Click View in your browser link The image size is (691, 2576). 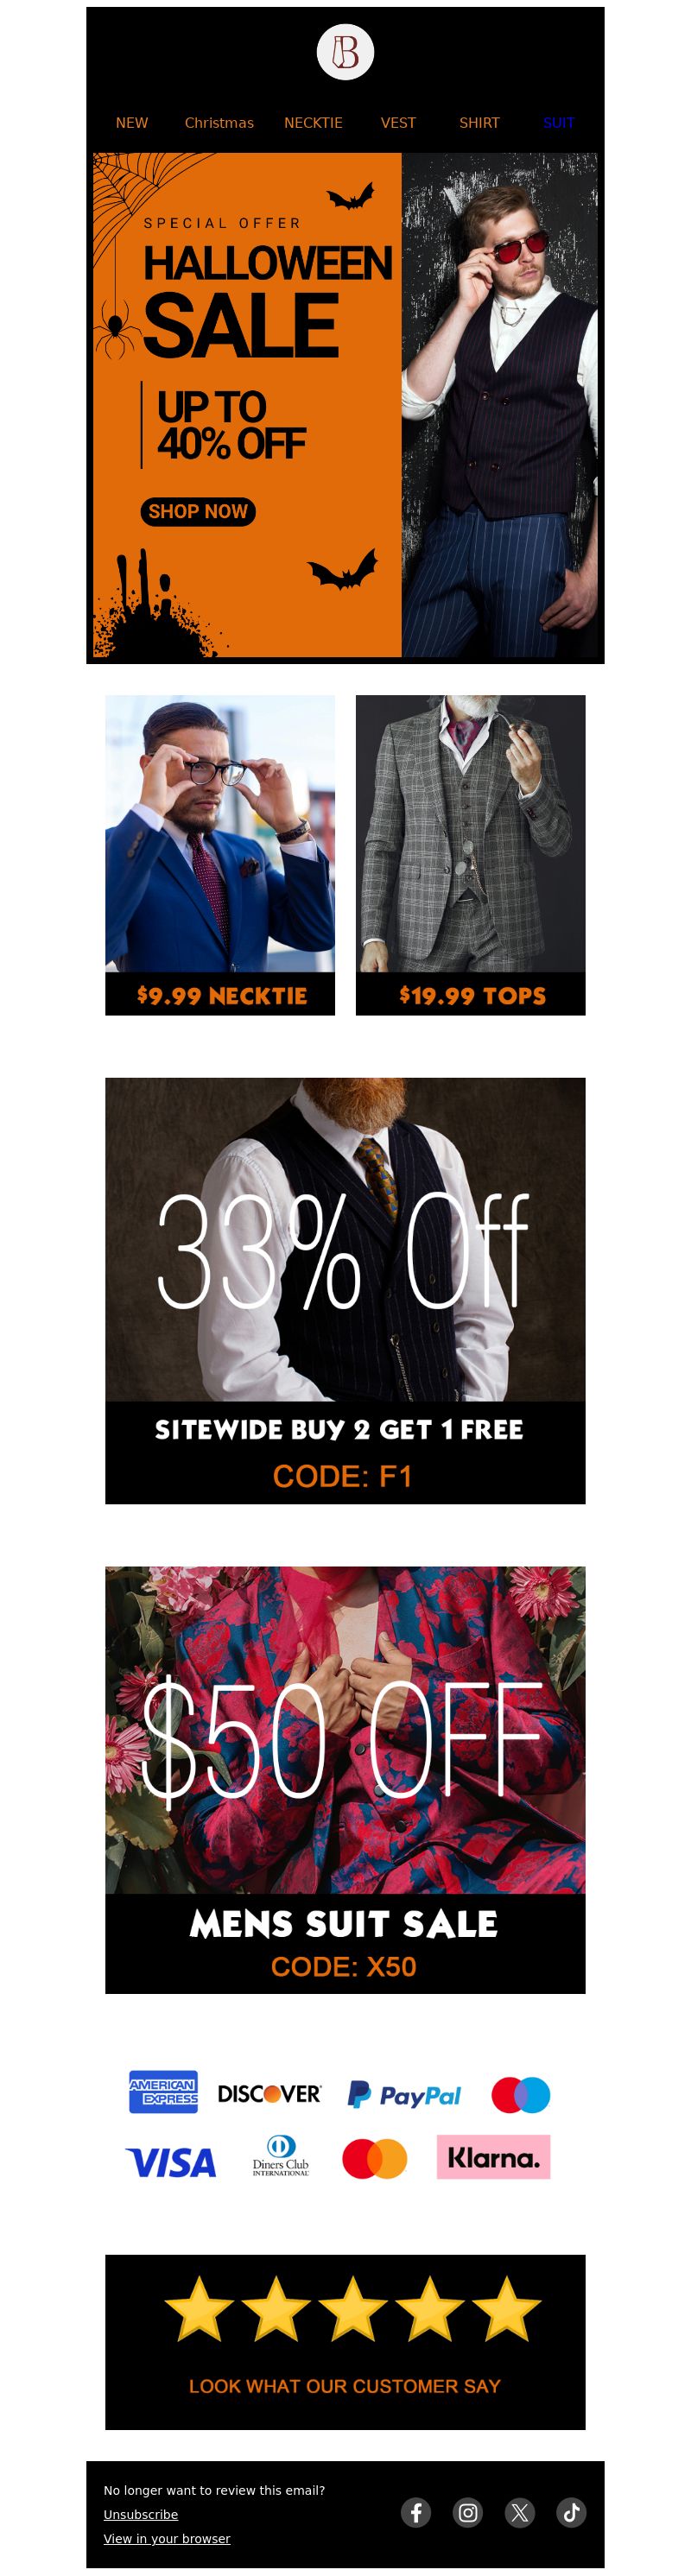tap(167, 2538)
